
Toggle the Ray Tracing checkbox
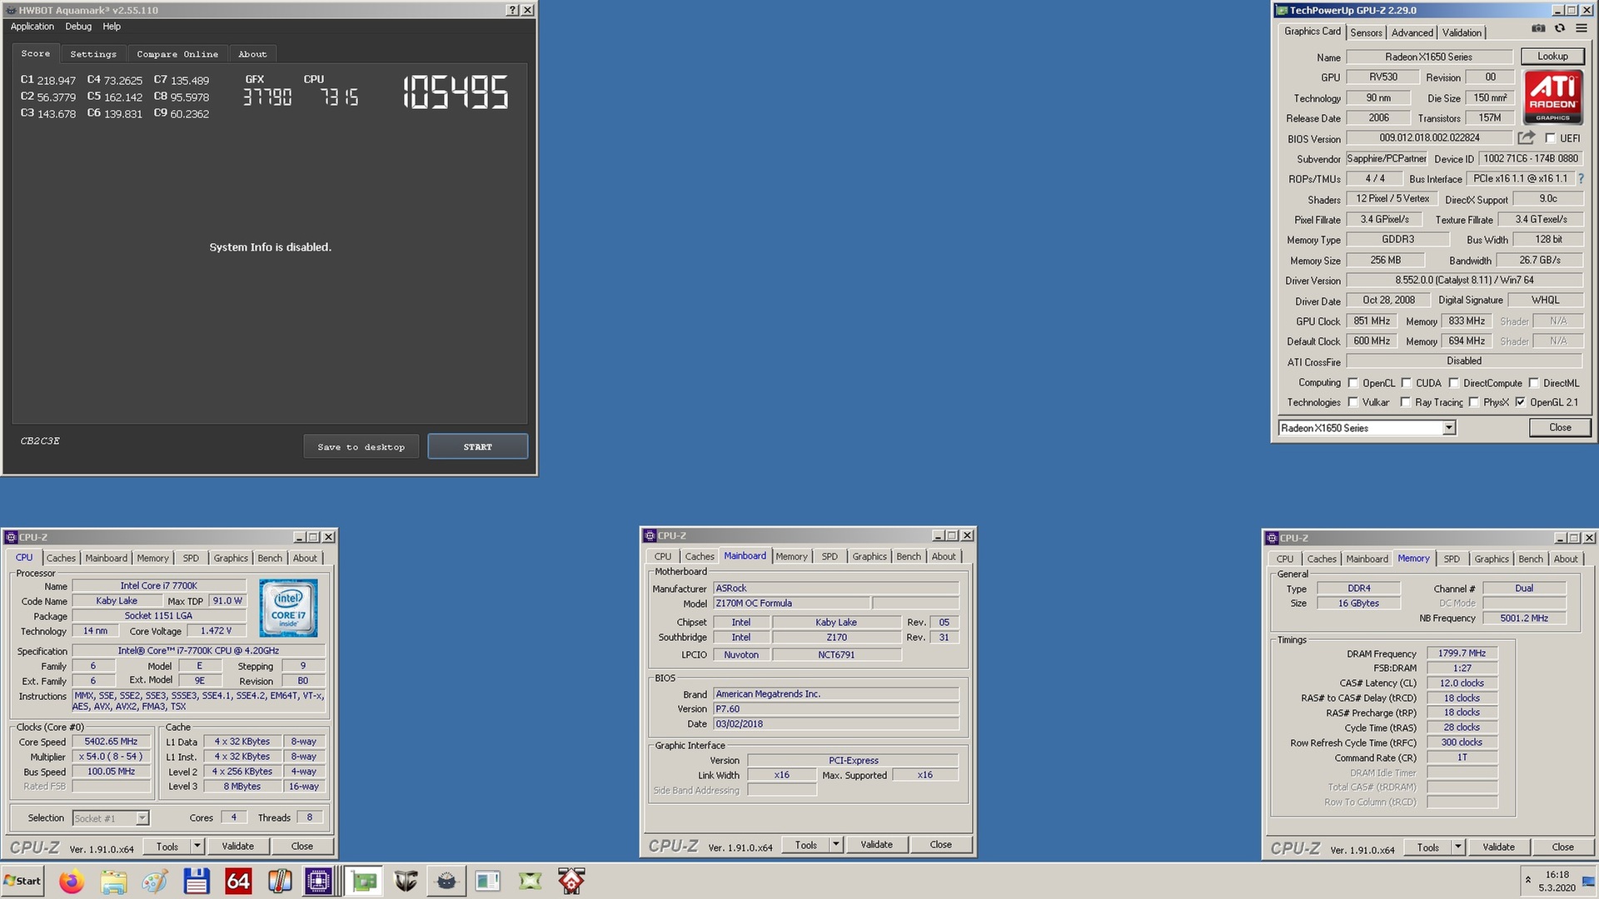pos(1406,402)
